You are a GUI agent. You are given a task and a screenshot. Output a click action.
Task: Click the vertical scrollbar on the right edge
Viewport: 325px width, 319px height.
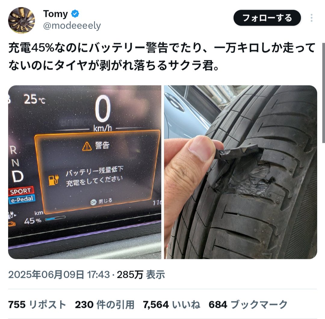coord(323,93)
